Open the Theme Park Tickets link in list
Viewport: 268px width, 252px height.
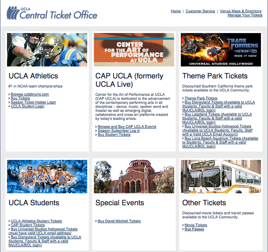click(x=201, y=98)
